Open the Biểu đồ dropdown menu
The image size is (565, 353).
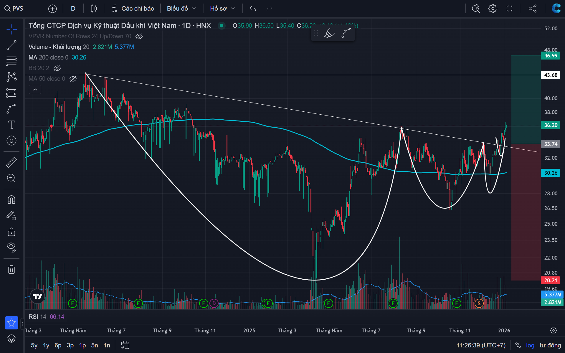coord(181,9)
